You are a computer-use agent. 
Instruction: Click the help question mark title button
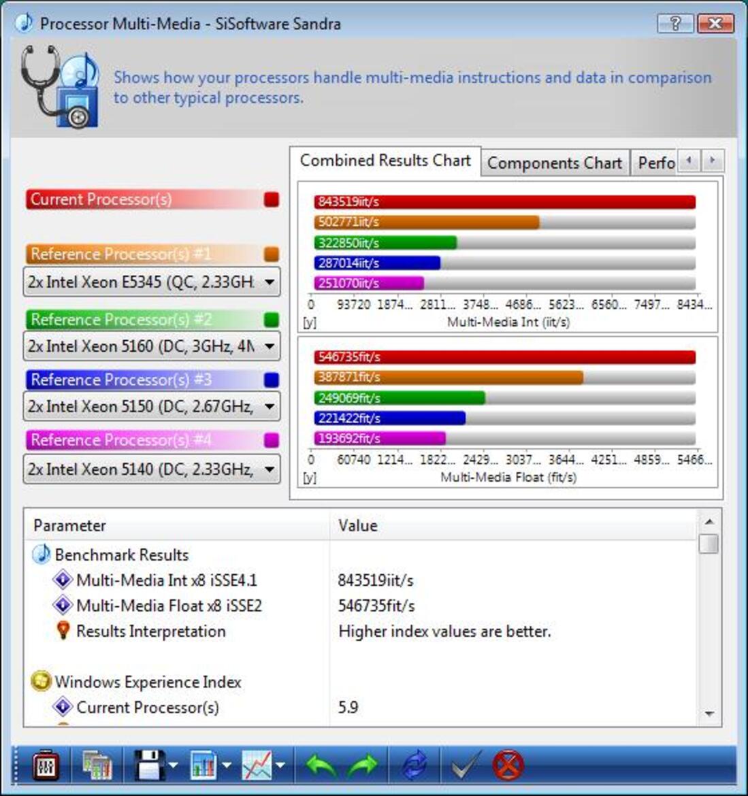(x=675, y=23)
